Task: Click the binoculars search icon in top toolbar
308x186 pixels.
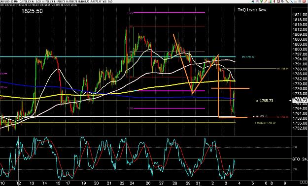Action: 253,1
